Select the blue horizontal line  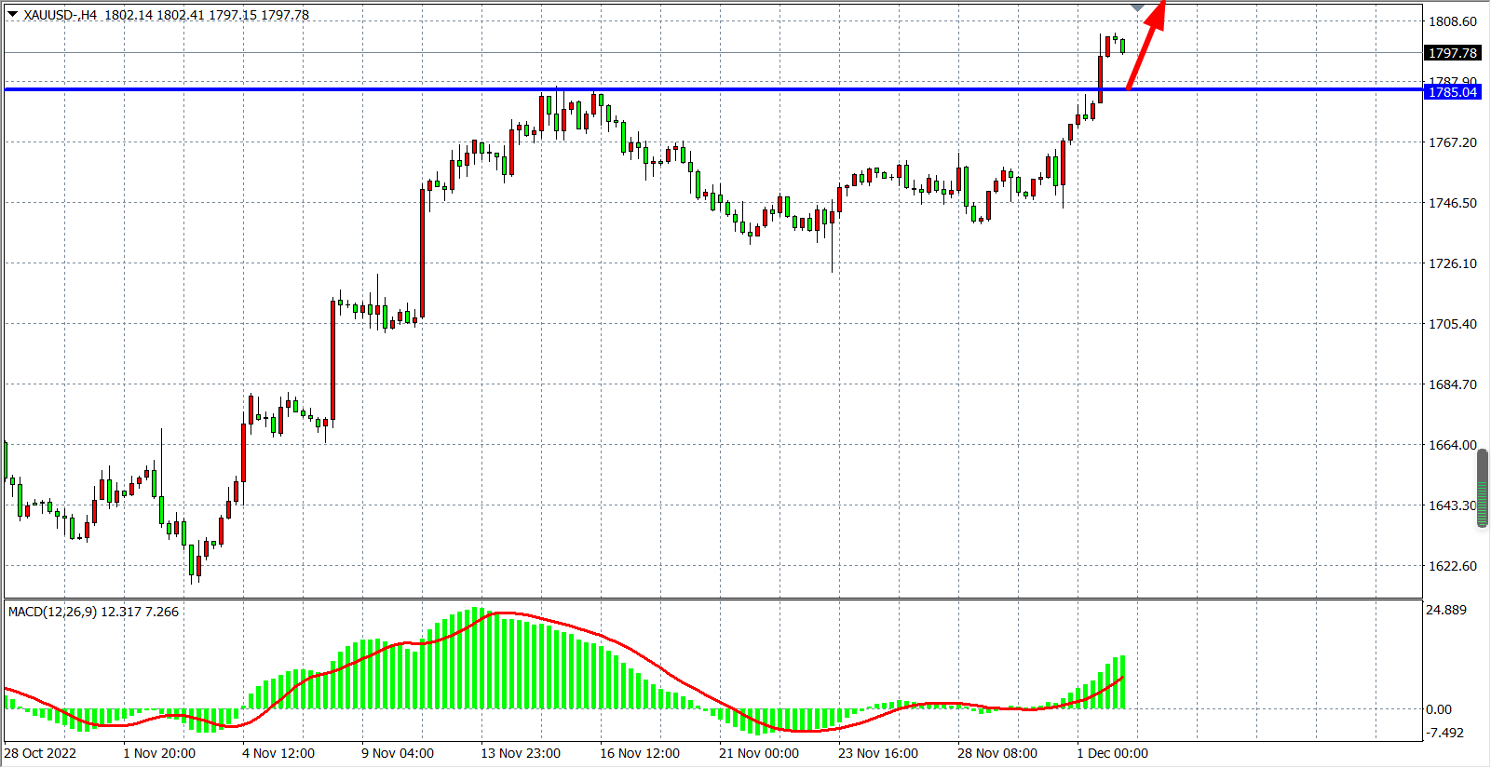coord(652,89)
